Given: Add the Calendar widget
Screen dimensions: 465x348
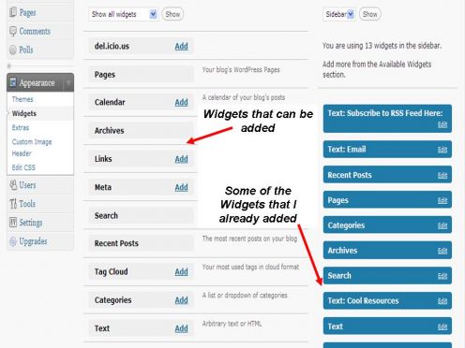Looking at the screenshot, I should pos(181,102).
